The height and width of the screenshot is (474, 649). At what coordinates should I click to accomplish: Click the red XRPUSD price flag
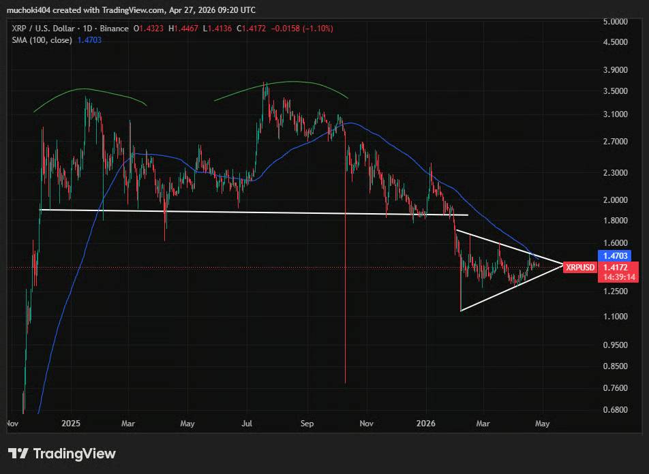click(x=579, y=267)
